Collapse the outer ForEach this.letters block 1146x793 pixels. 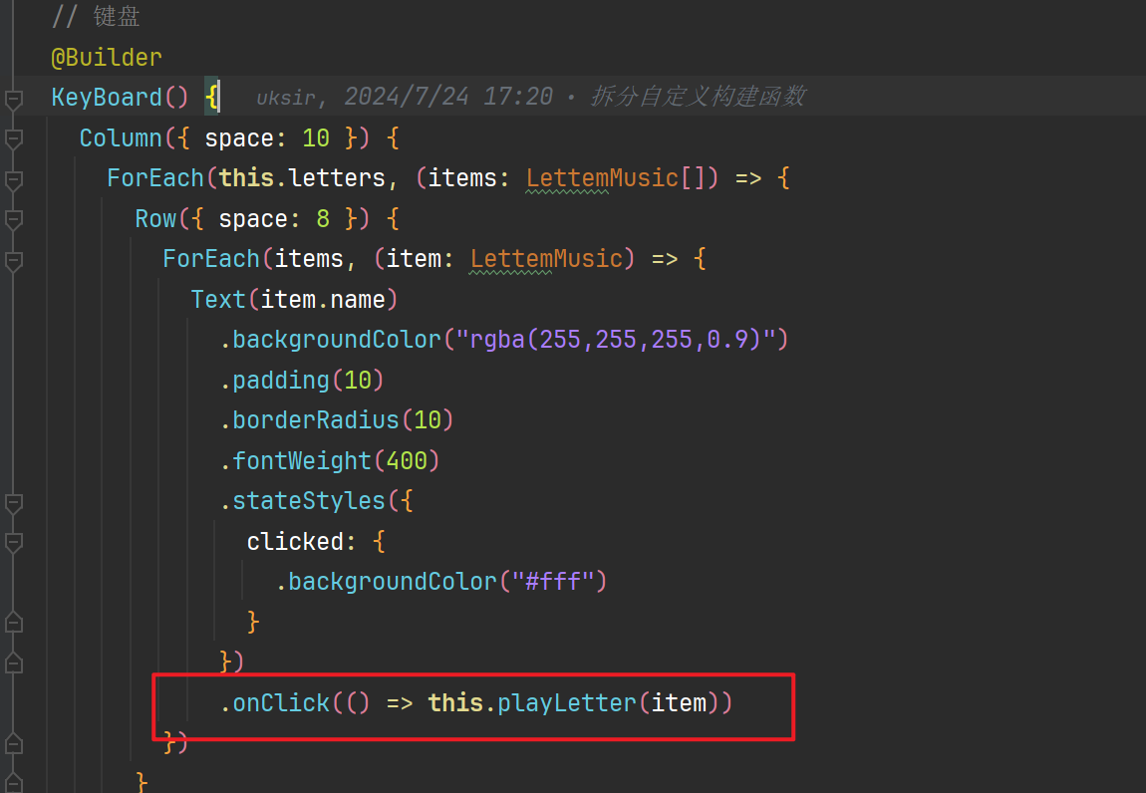tap(13, 180)
